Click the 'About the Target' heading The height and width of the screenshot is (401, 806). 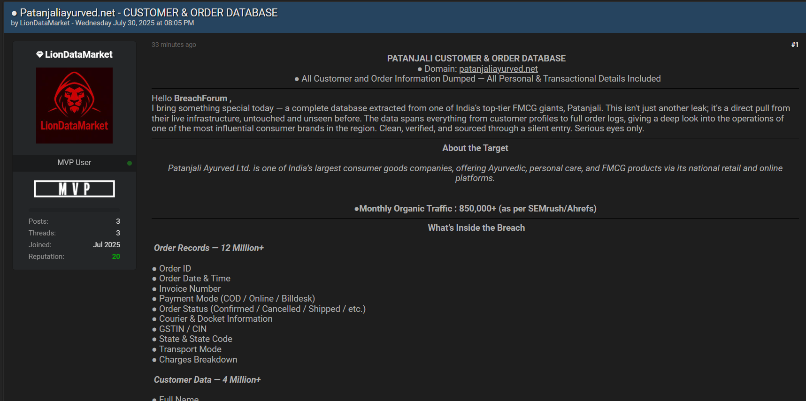pos(475,148)
